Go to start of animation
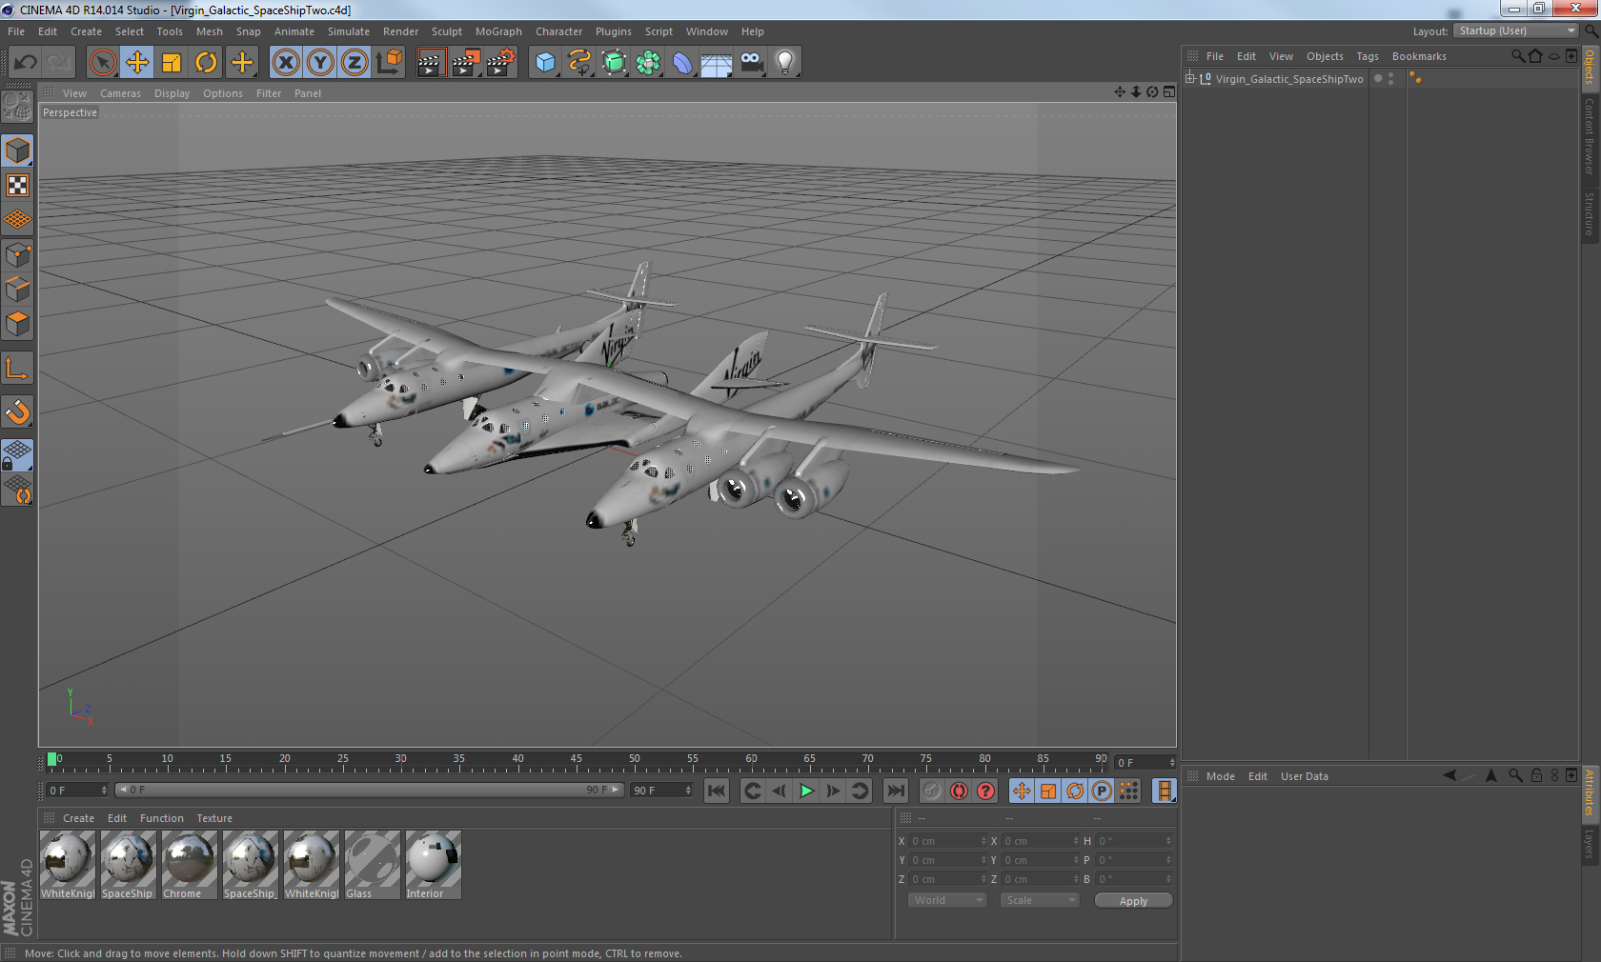Screen dimensions: 1601x962 coord(717,791)
